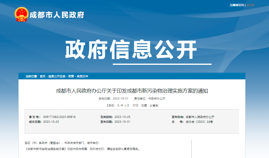Screen dimensions: 269x158
Task: Open the 成都市人民政府 site title
Action: [x=57, y=15]
